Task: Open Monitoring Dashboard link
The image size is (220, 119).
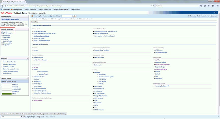Action: pos(161,86)
